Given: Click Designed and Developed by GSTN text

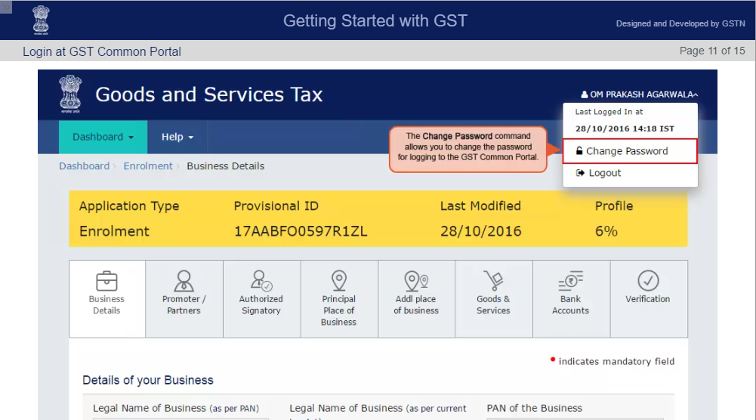Looking at the screenshot, I should pos(680,23).
